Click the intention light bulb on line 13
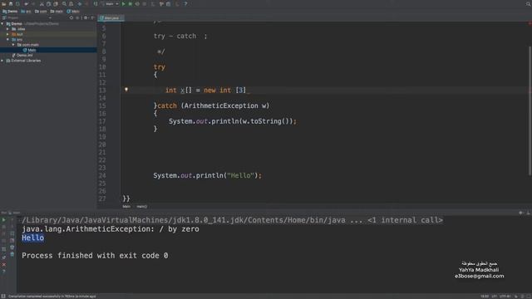 (126, 90)
